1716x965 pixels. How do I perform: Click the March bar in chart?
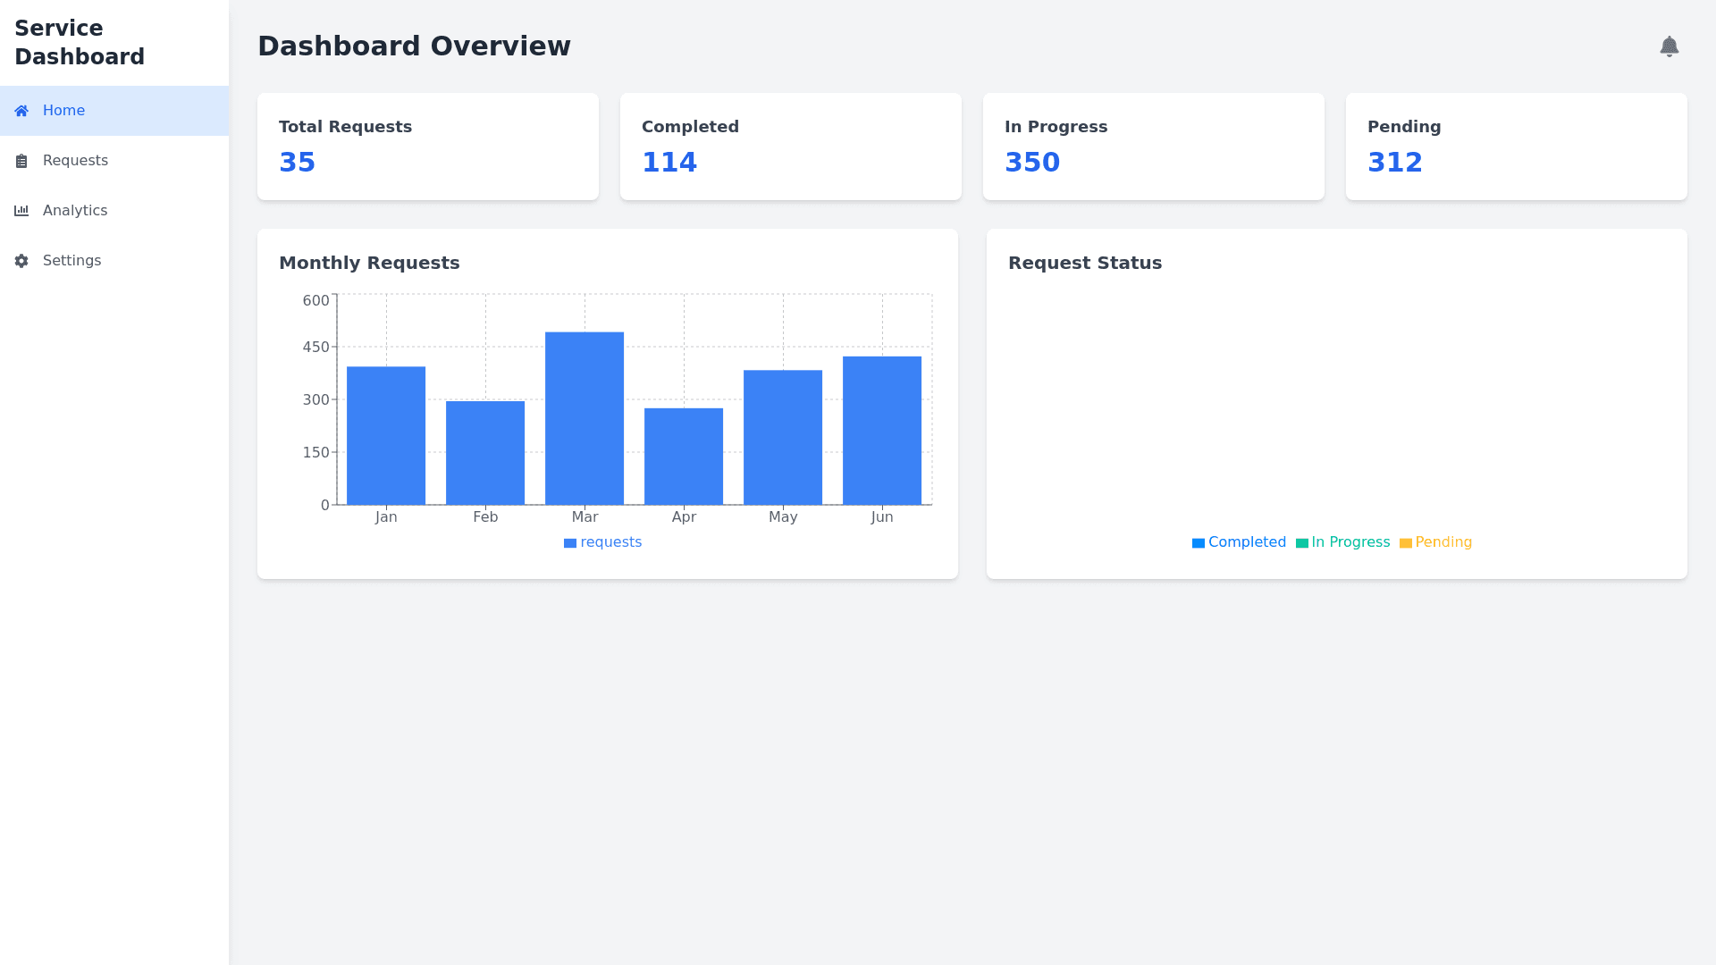tap(585, 418)
